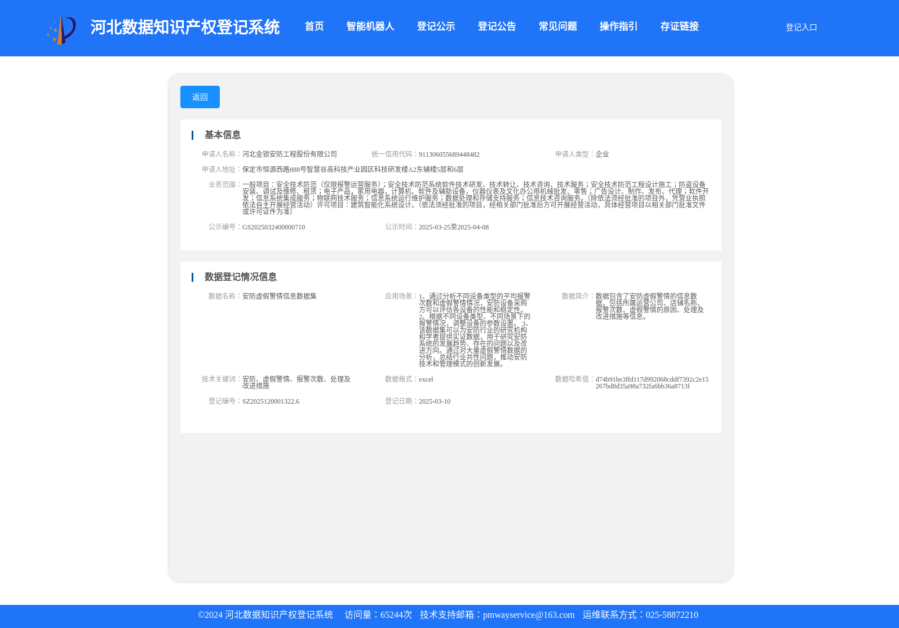The width and height of the screenshot is (899, 628).
Task: Select publicity number GS2025032400000710
Action: tap(273, 227)
